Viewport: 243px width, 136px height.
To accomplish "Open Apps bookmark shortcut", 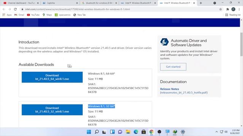I will 7,15.
